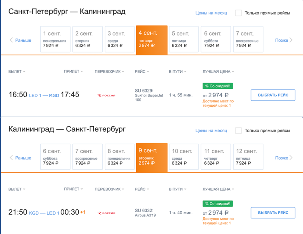Show later dates after 7 сент. воскресенье
The image size is (303, 234).
[x=283, y=40]
